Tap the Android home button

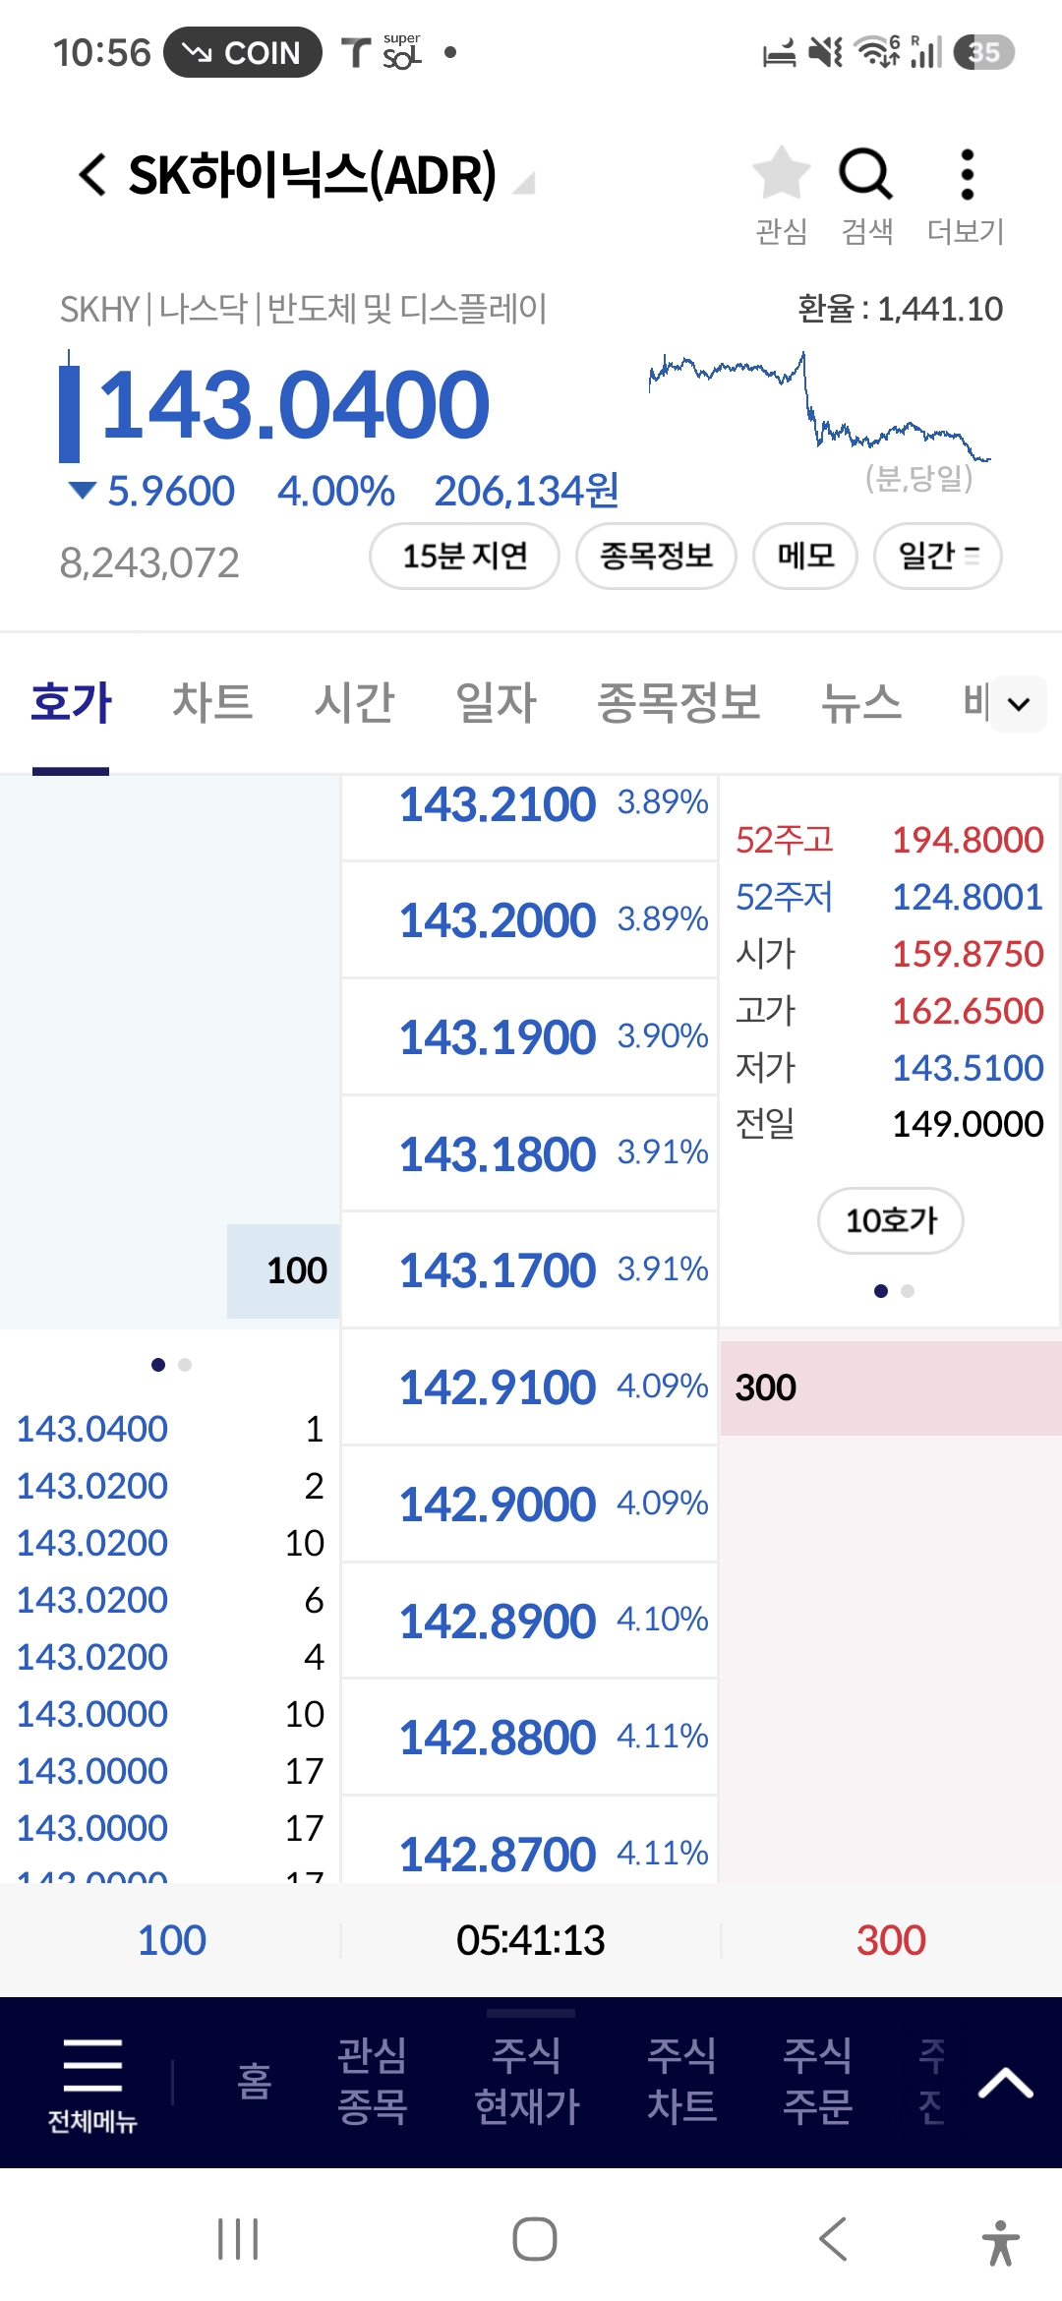(534, 2239)
